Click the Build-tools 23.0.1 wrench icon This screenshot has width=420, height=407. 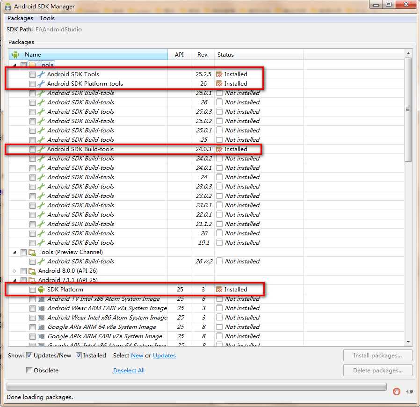(x=41, y=205)
